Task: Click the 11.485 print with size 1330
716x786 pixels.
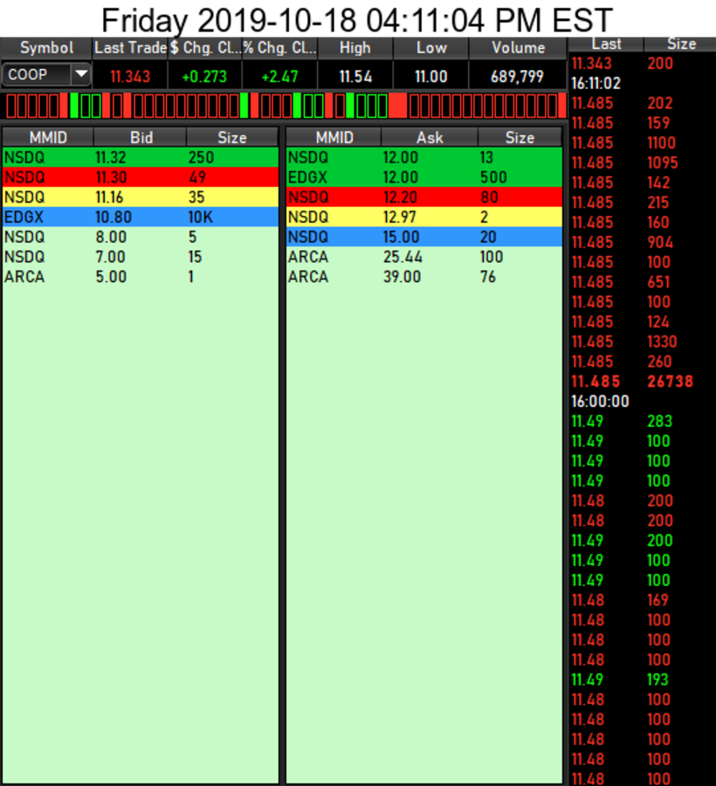Action: pos(643,341)
